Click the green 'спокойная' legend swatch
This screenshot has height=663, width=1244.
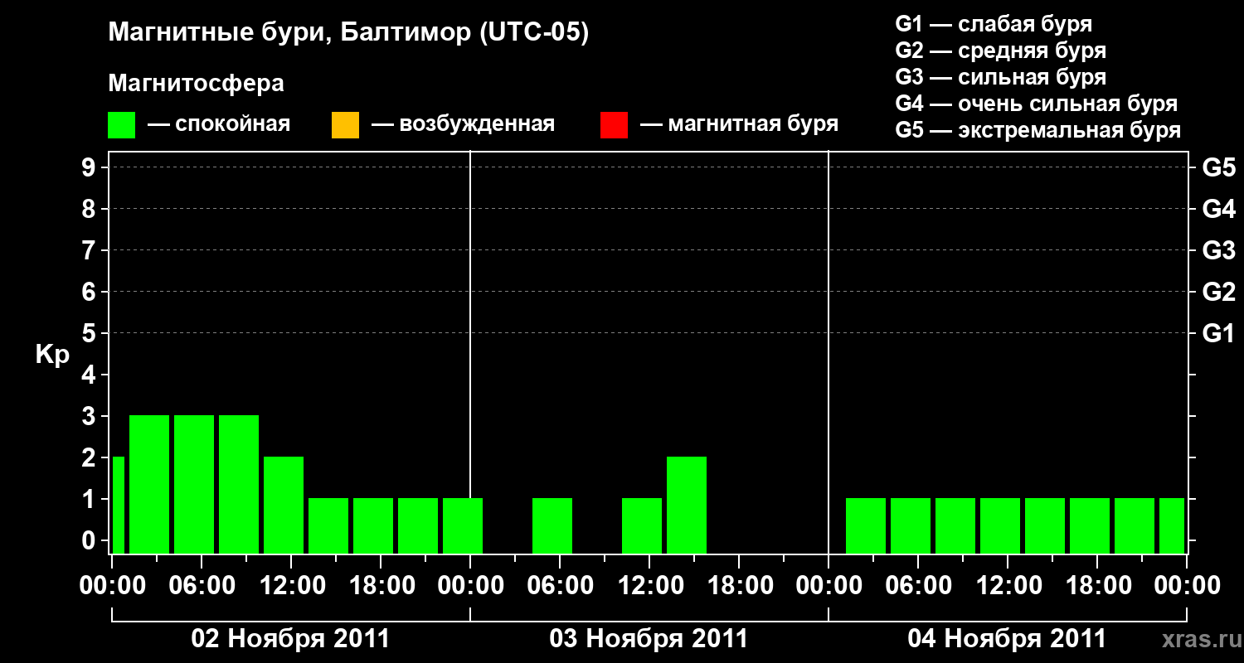point(122,125)
